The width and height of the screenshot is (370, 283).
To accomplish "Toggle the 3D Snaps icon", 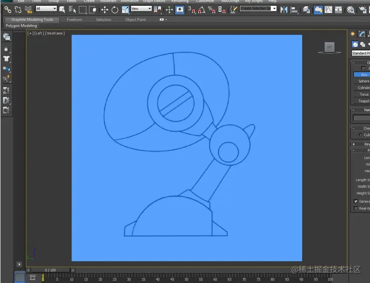I will (x=192, y=10).
